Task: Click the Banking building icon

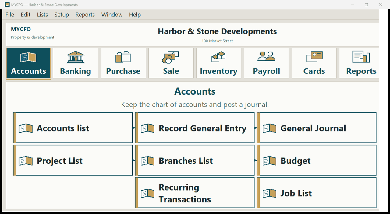Action: [x=76, y=57]
